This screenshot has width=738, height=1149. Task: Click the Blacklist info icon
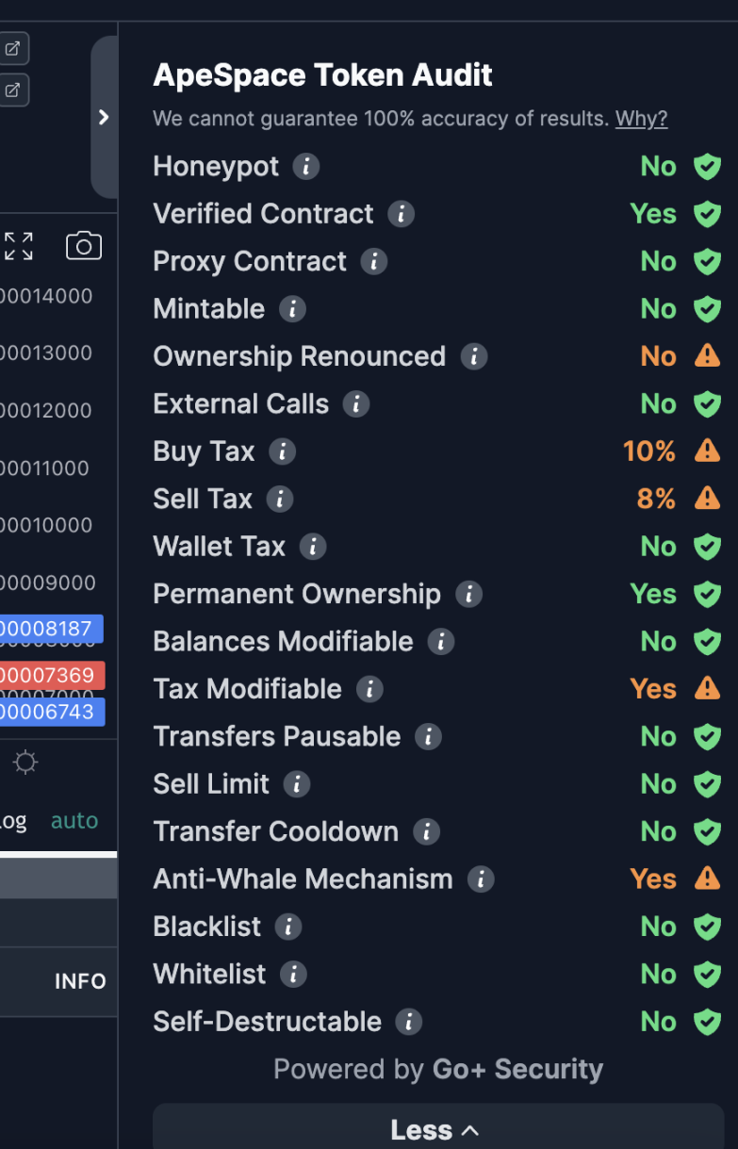click(x=287, y=927)
